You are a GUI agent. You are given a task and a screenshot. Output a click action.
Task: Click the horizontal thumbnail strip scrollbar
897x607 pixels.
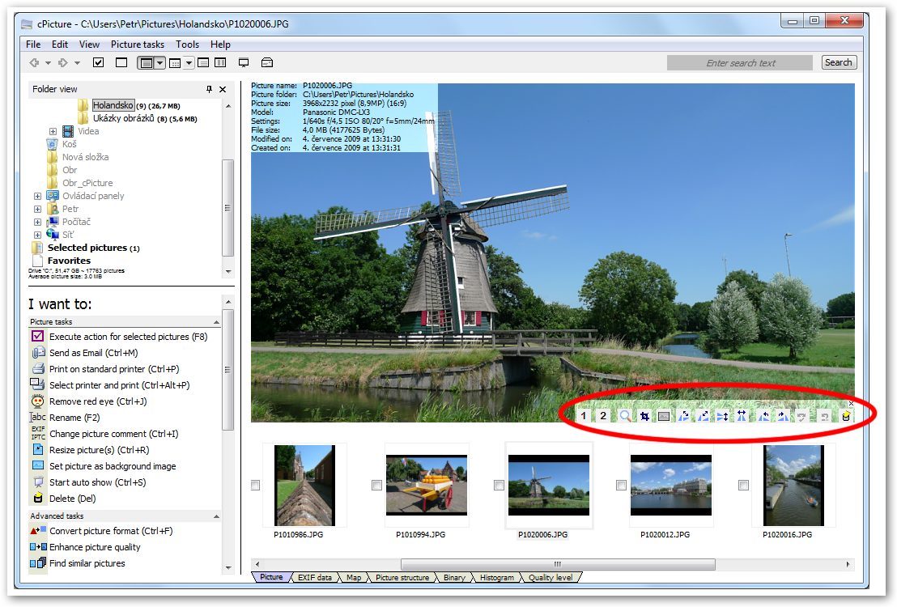558,564
